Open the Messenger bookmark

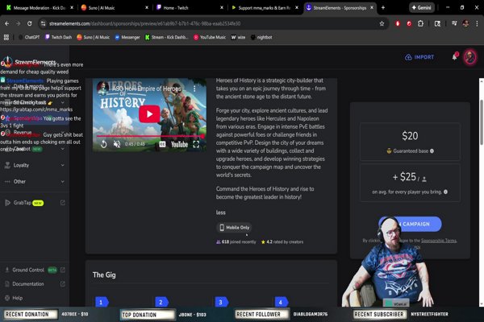tap(127, 37)
